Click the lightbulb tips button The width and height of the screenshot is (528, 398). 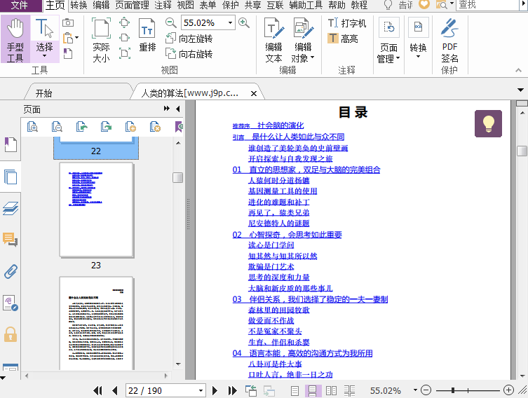[x=488, y=123]
